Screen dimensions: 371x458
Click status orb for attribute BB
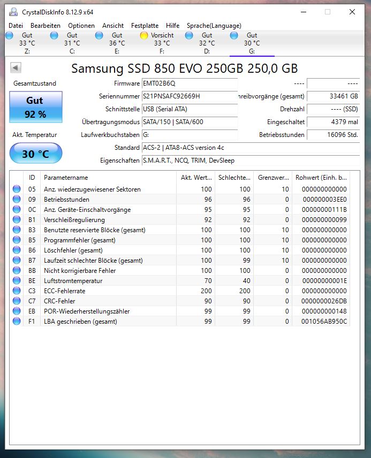point(17,271)
